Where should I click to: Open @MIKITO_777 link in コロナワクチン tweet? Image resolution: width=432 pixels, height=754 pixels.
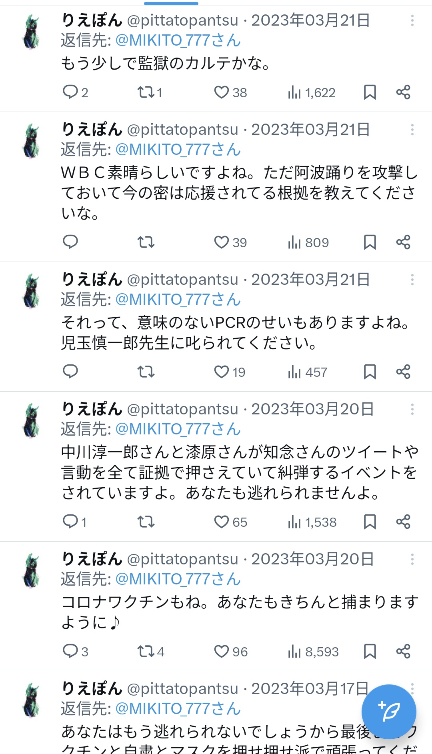click(178, 579)
